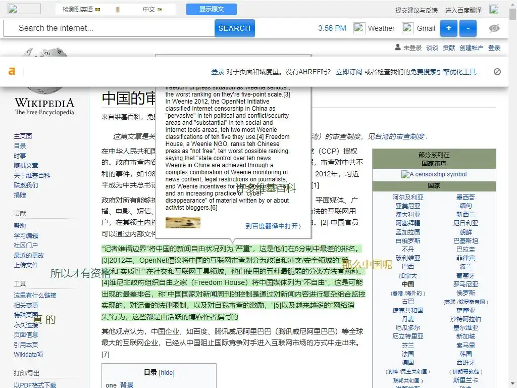Image resolution: width=517 pixels, height=388 pixels.
Task: Open 目录 contents in the sidebar
Action: coord(20,146)
